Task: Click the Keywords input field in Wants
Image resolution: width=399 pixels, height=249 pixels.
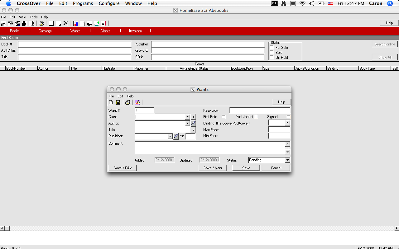Action: point(260,110)
